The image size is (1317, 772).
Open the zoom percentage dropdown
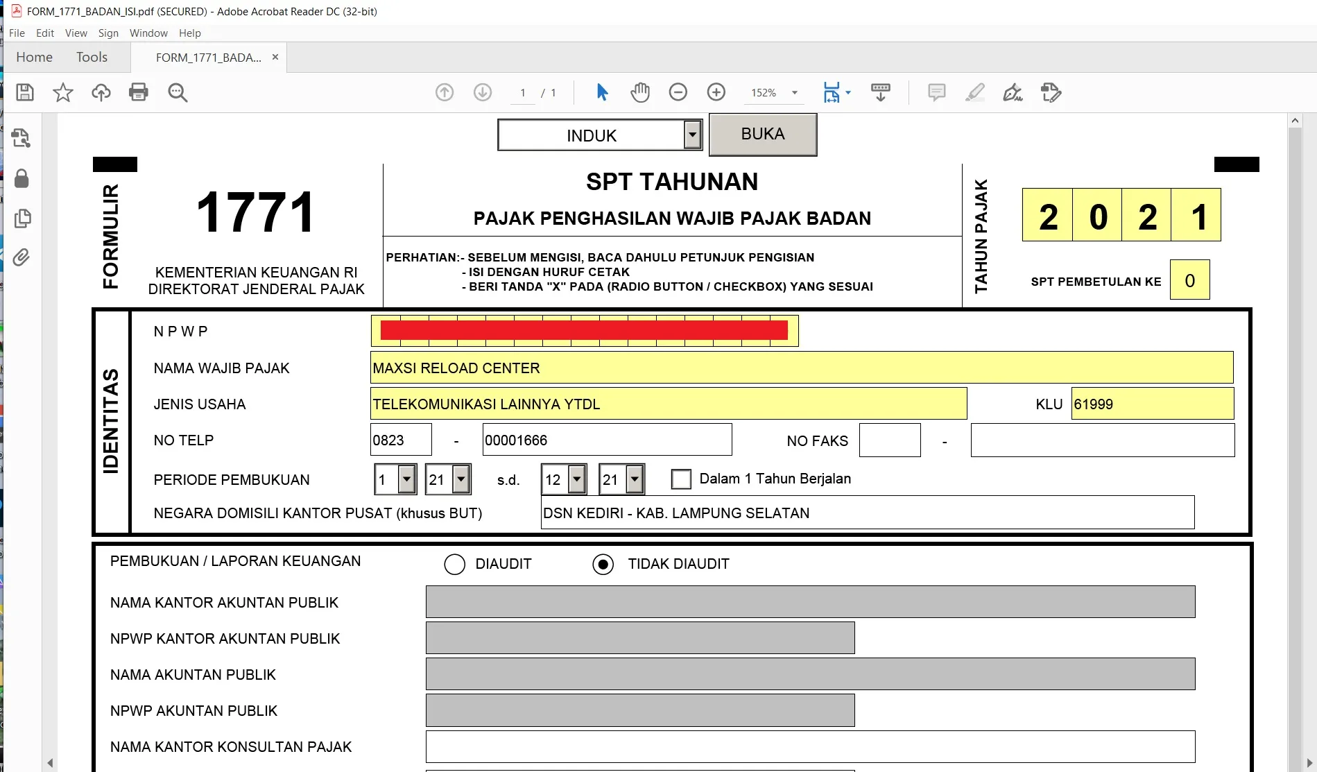793,92
